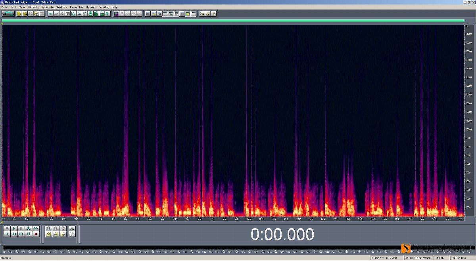Viewport: 476px width, 261px height.
Task: Go to beginning transport button
Action: (x=7, y=234)
